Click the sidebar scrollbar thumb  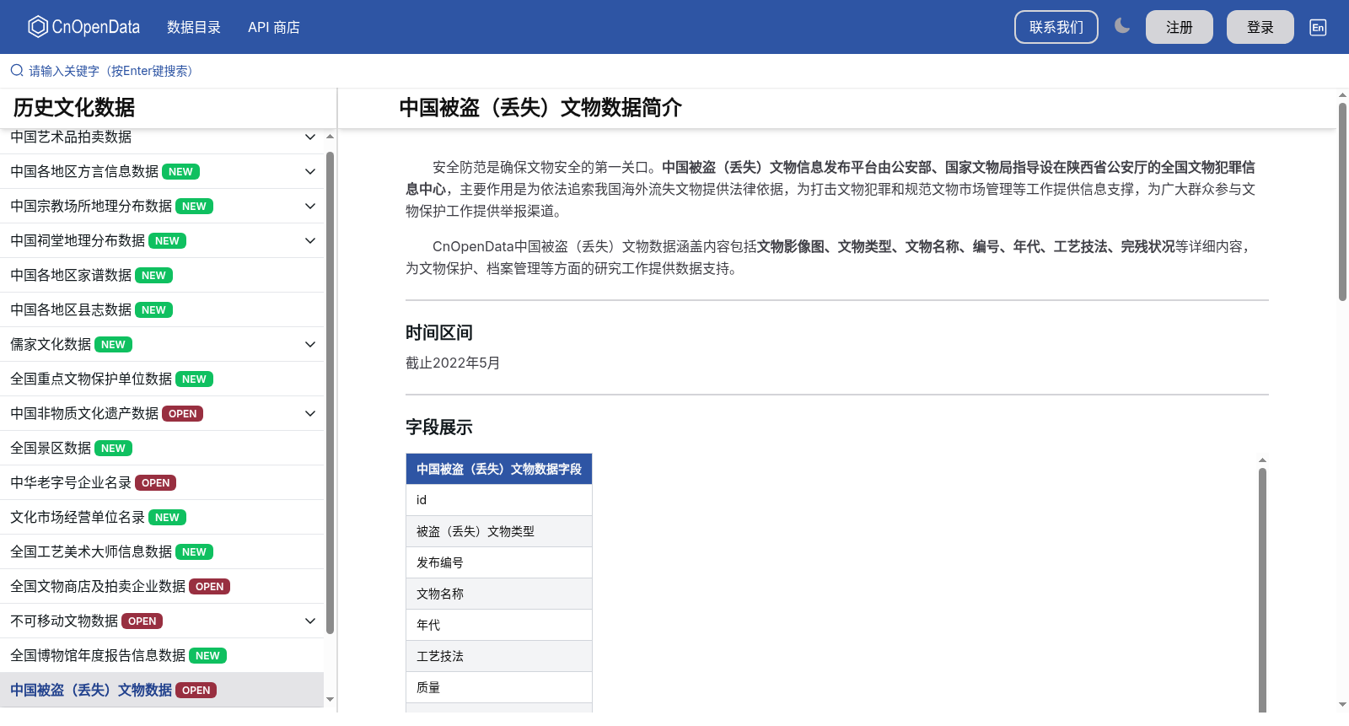(x=330, y=392)
